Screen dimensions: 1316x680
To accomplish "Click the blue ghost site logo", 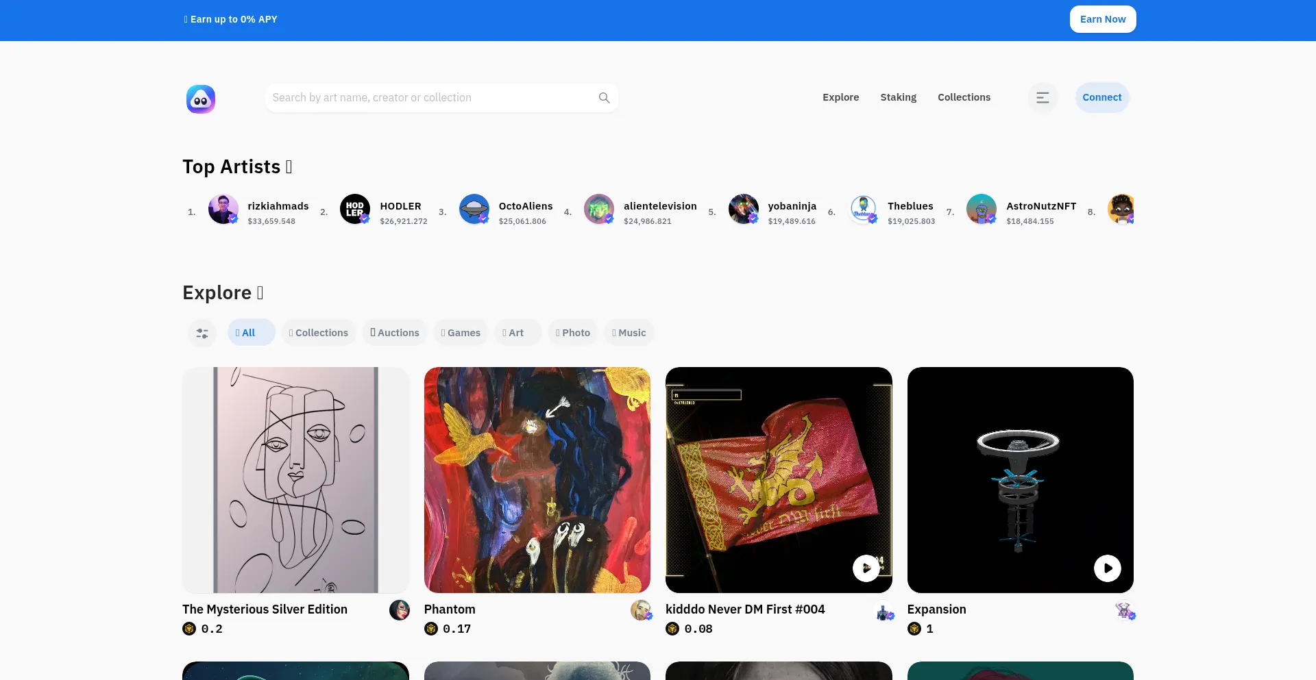I will click(201, 99).
